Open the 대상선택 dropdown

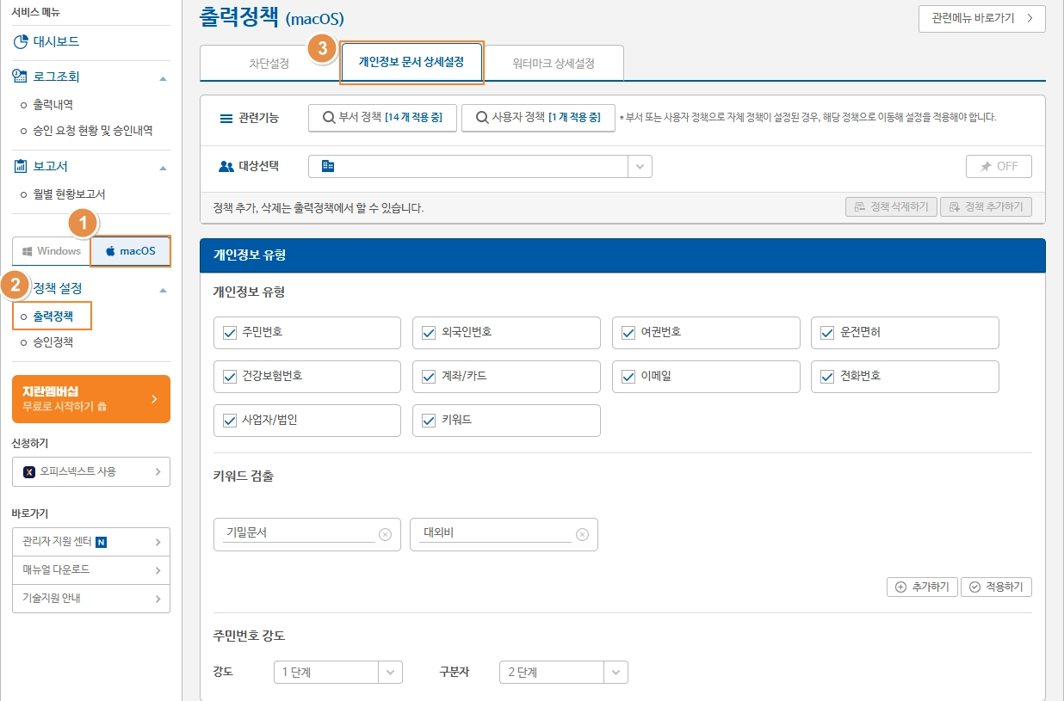click(640, 165)
